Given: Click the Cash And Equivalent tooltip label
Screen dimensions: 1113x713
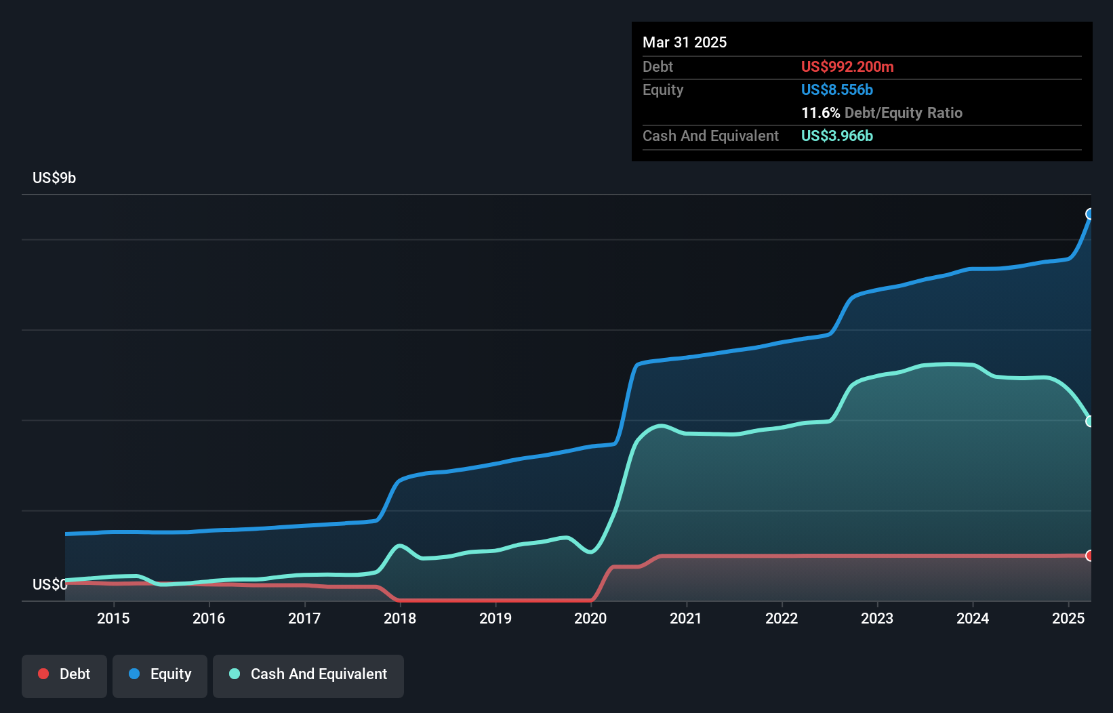Looking at the screenshot, I should click(x=710, y=136).
